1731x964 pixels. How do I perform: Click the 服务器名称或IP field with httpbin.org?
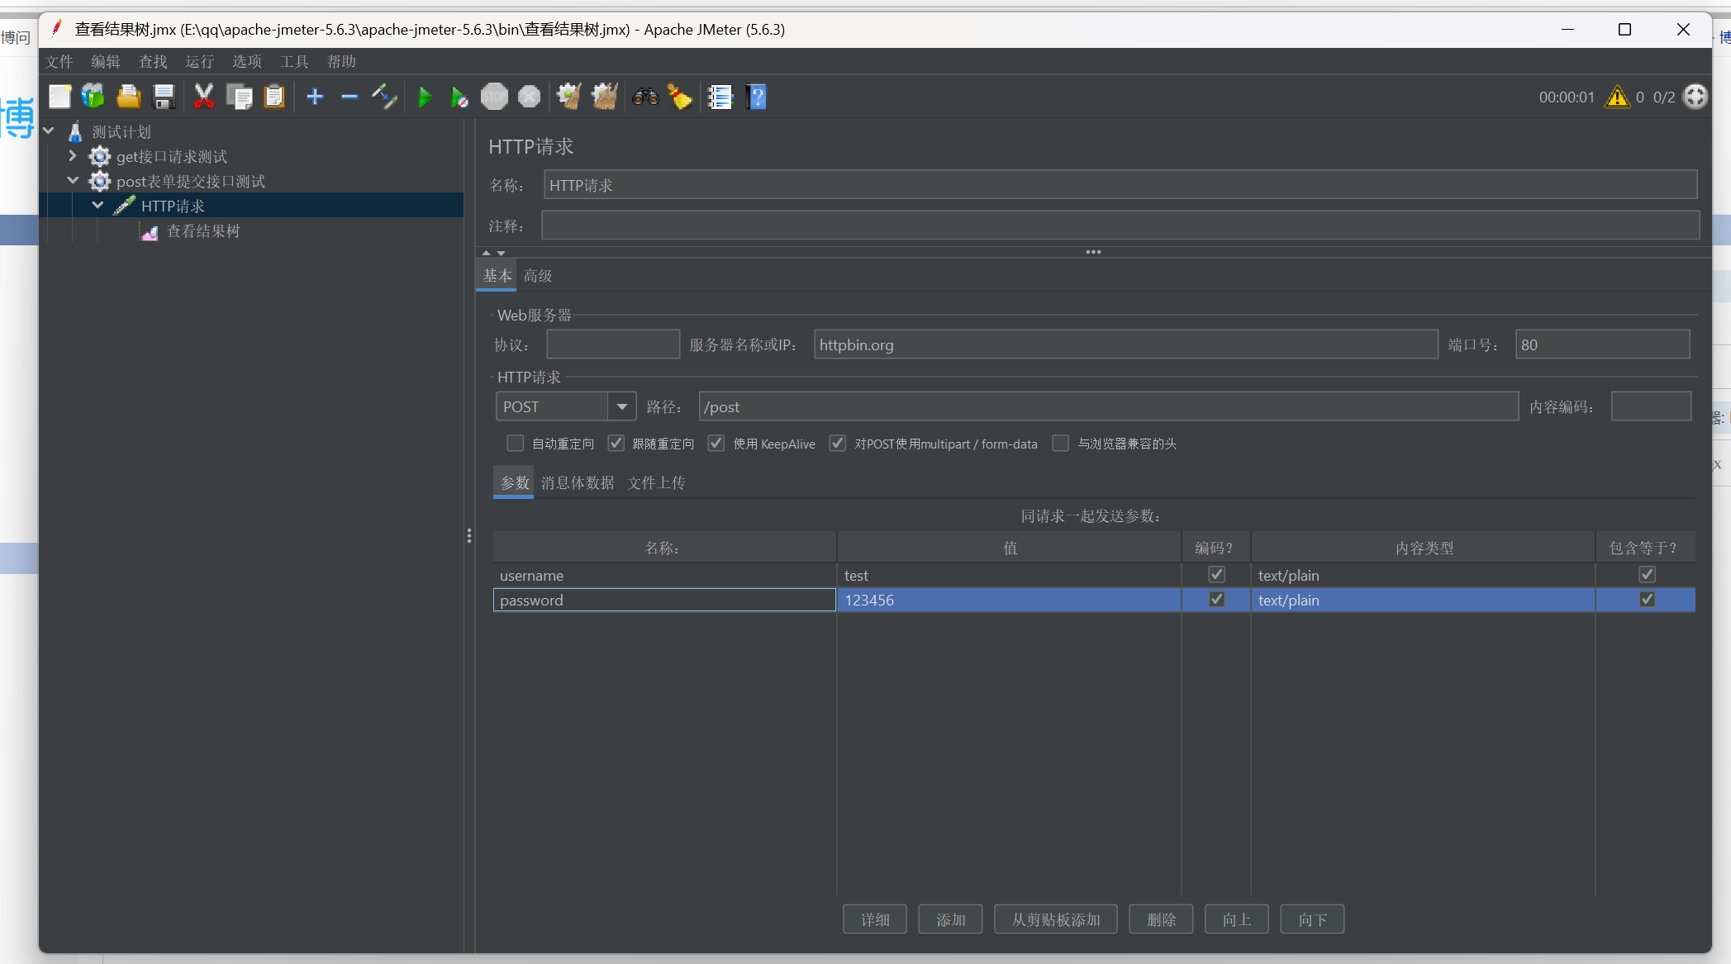[1125, 344]
